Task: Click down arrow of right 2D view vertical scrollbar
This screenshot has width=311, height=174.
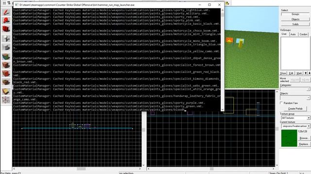Action: pyautogui.click(x=277, y=165)
